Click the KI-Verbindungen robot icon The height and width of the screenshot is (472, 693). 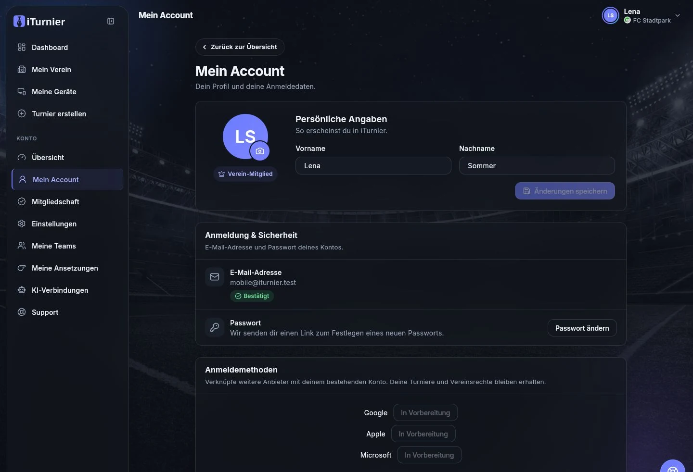point(22,290)
